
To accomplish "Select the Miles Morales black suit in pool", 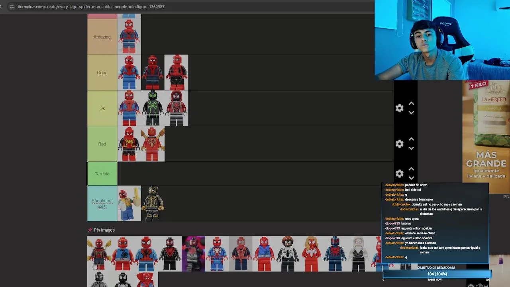I will coord(170,254).
